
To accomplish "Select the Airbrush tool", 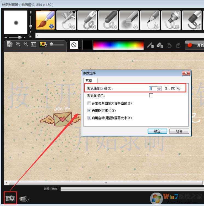I will coord(66,20).
